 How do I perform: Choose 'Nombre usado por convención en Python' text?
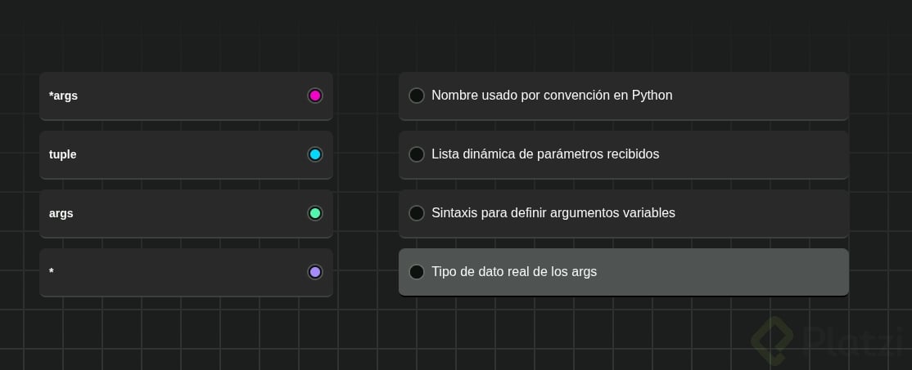pos(552,96)
